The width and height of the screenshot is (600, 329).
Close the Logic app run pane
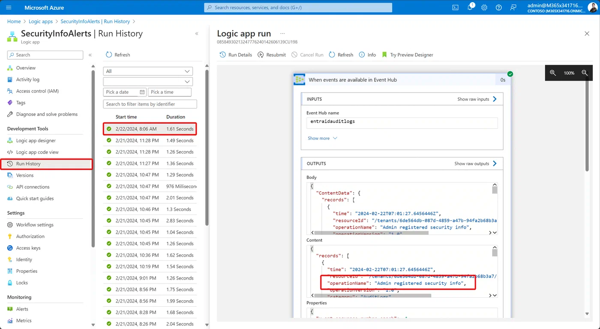[x=587, y=33]
